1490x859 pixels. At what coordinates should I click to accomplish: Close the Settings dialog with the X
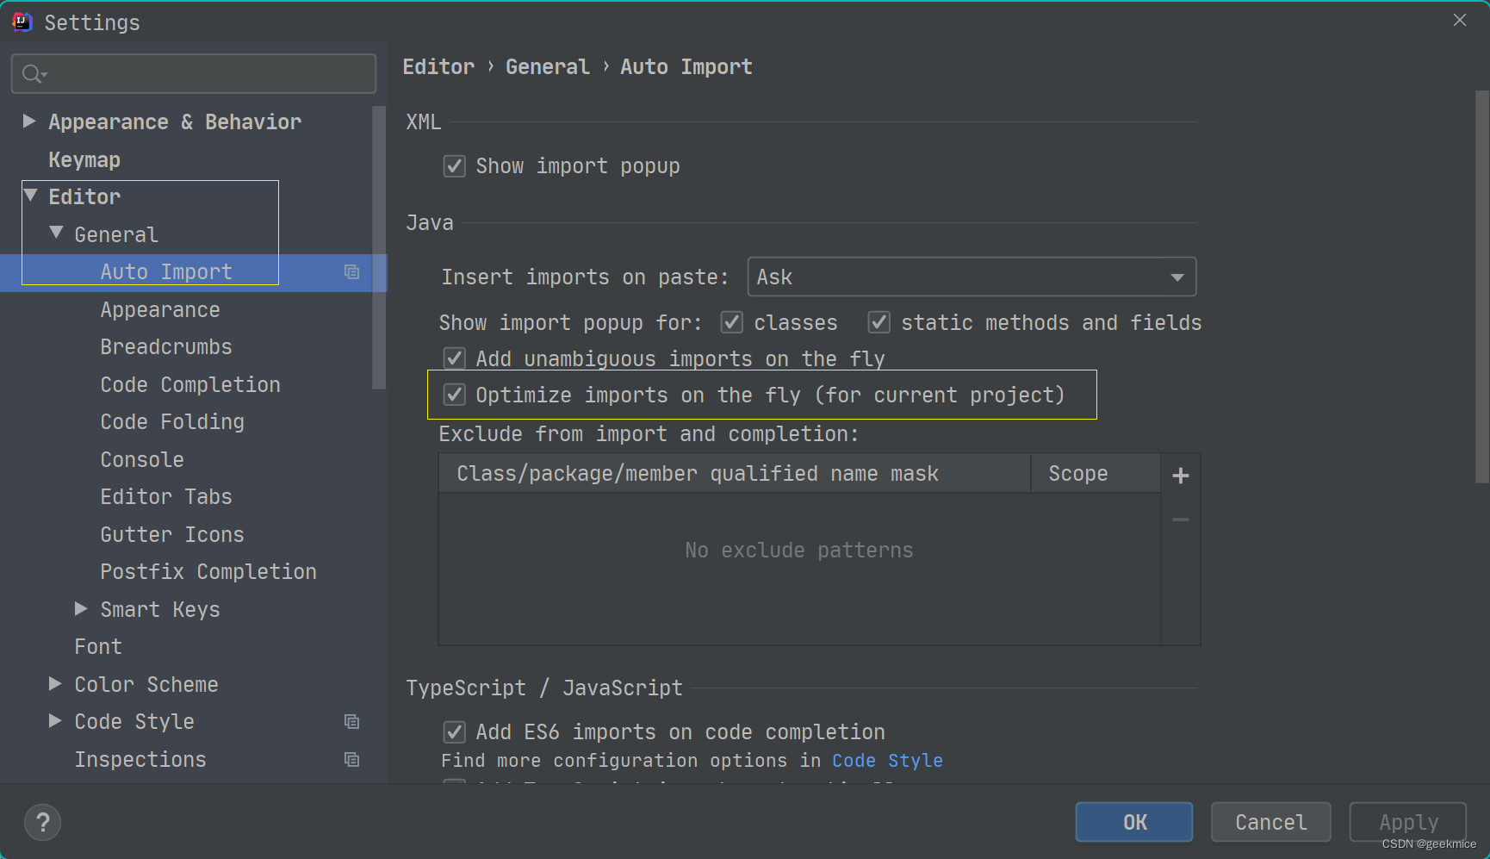point(1459,20)
